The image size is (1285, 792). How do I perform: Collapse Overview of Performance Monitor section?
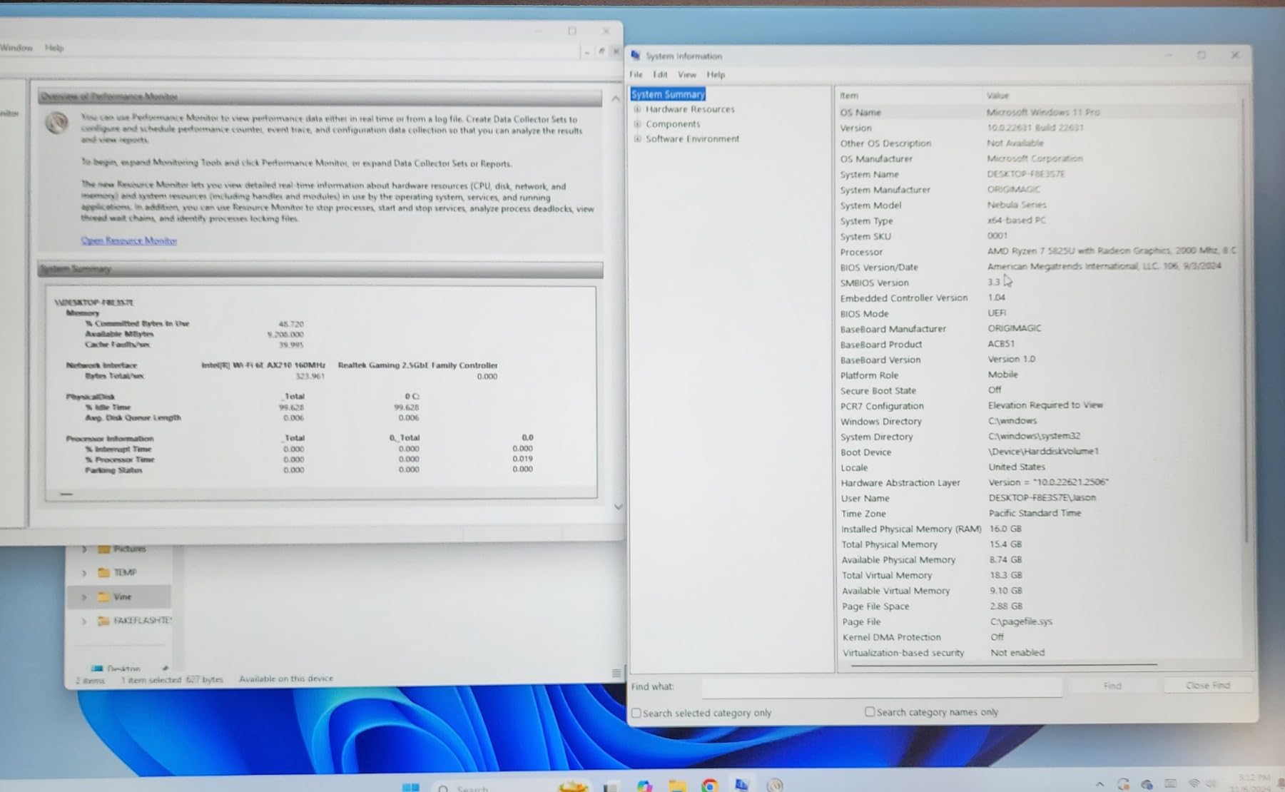coord(616,98)
